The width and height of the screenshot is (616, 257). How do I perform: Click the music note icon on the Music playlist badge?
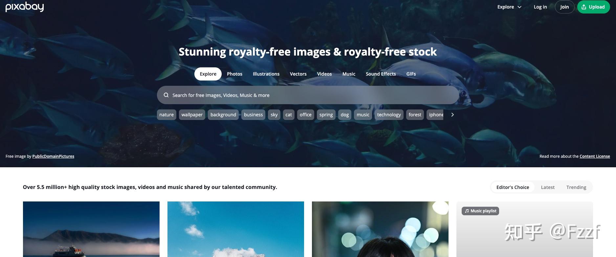467,211
